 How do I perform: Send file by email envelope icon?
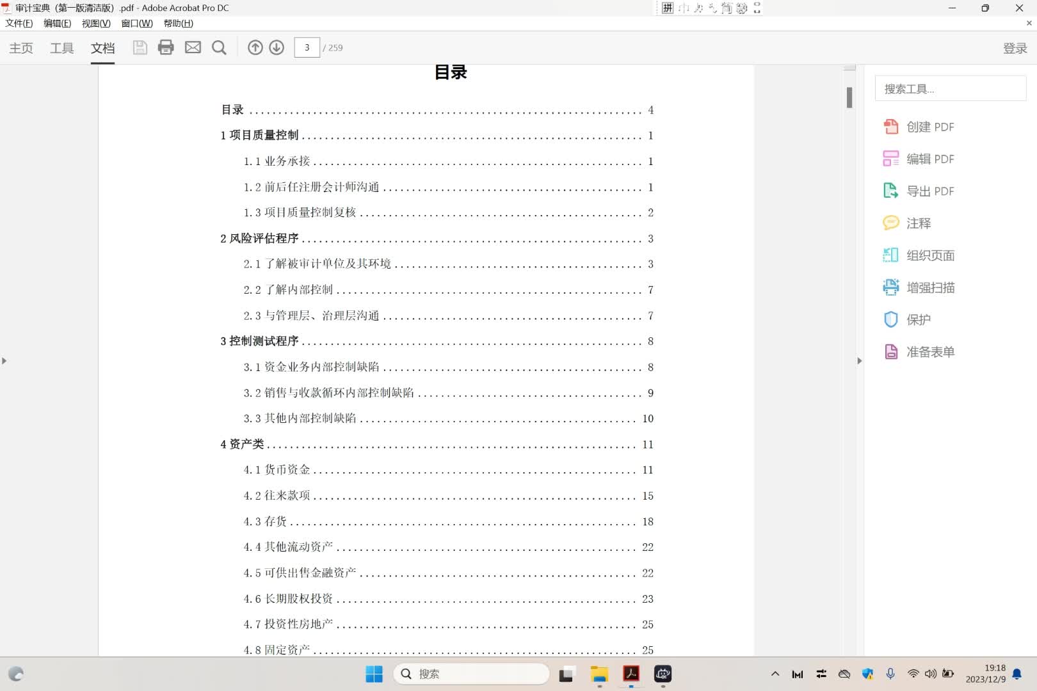tap(193, 47)
